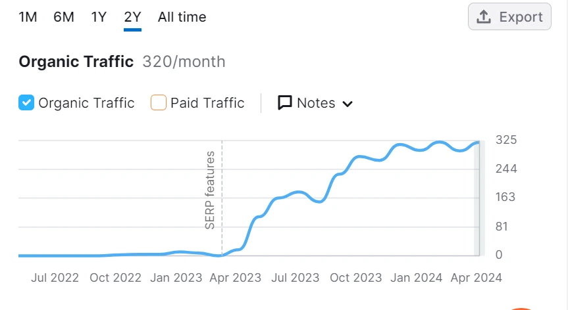
Task: Click the Jul 2023 axis label
Action: point(296,277)
